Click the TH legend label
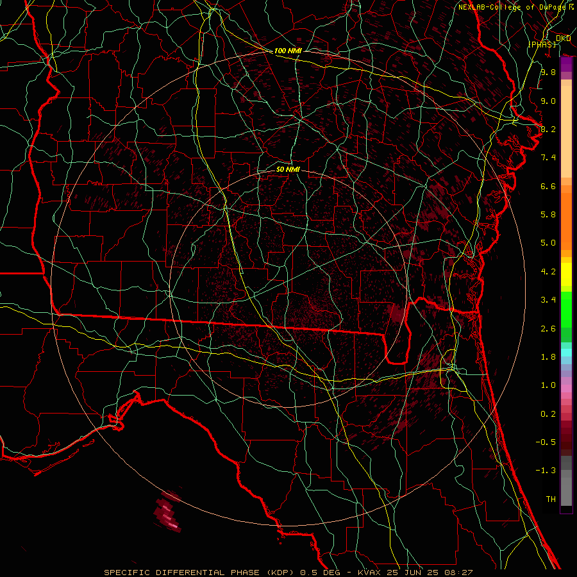Screen dimensions: 577x577 pyautogui.click(x=551, y=499)
